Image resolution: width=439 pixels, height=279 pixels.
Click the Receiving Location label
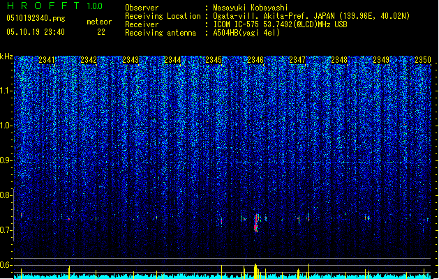click(x=163, y=16)
